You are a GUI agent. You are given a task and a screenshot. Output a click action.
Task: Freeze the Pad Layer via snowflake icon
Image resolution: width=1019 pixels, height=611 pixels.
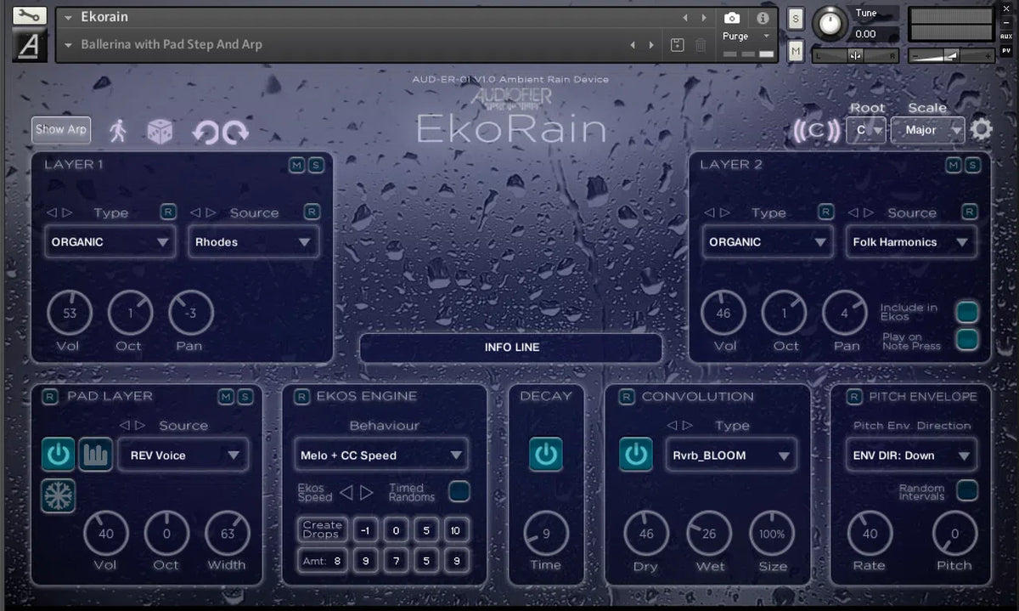(57, 495)
